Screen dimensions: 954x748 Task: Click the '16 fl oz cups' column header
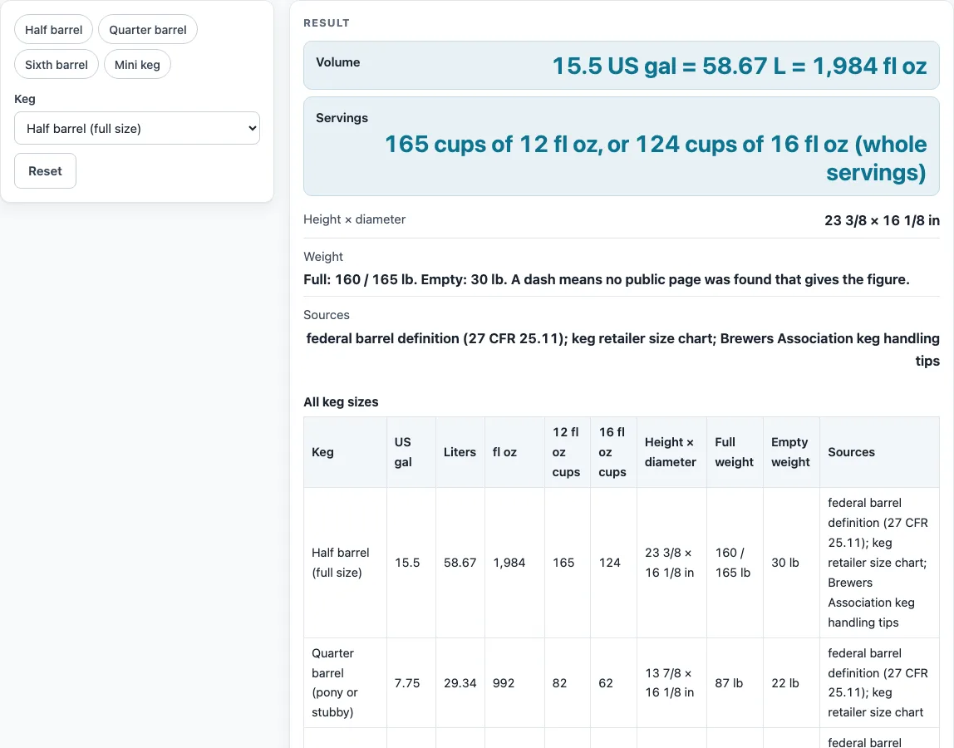(x=613, y=452)
